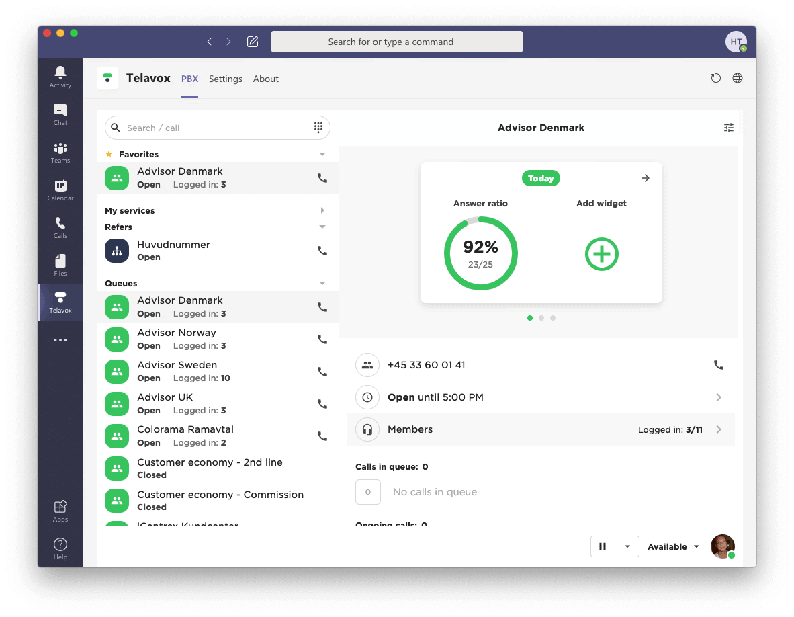Screen dimensions: 794x617
Task: Switch to the PBX tab
Action: (190, 79)
